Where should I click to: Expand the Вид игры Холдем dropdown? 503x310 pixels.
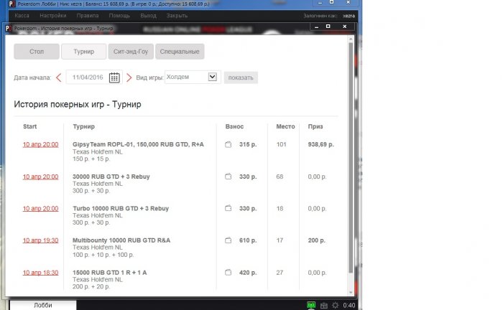point(212,77)
